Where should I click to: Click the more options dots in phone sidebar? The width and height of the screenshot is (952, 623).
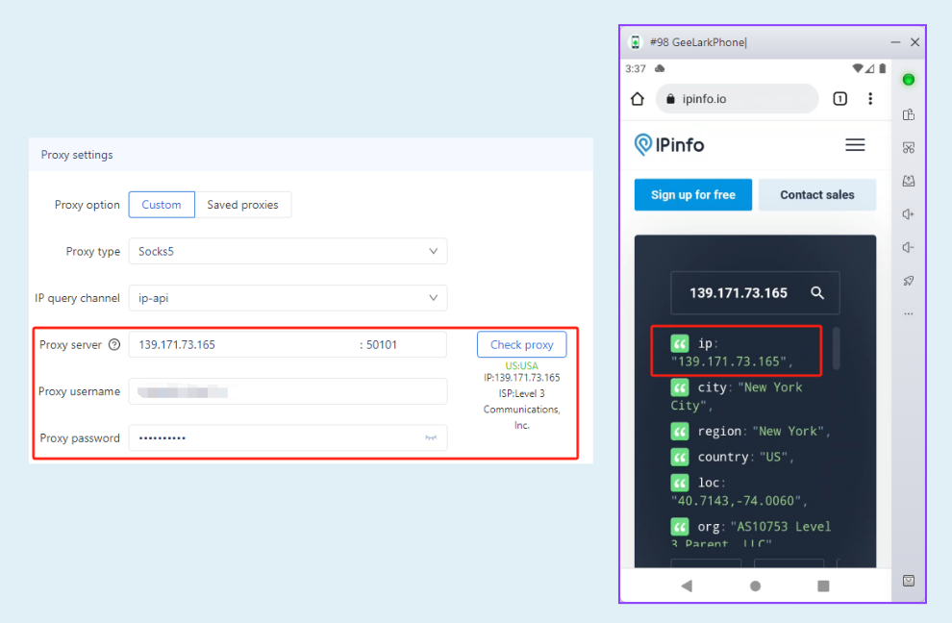(909, 314)
